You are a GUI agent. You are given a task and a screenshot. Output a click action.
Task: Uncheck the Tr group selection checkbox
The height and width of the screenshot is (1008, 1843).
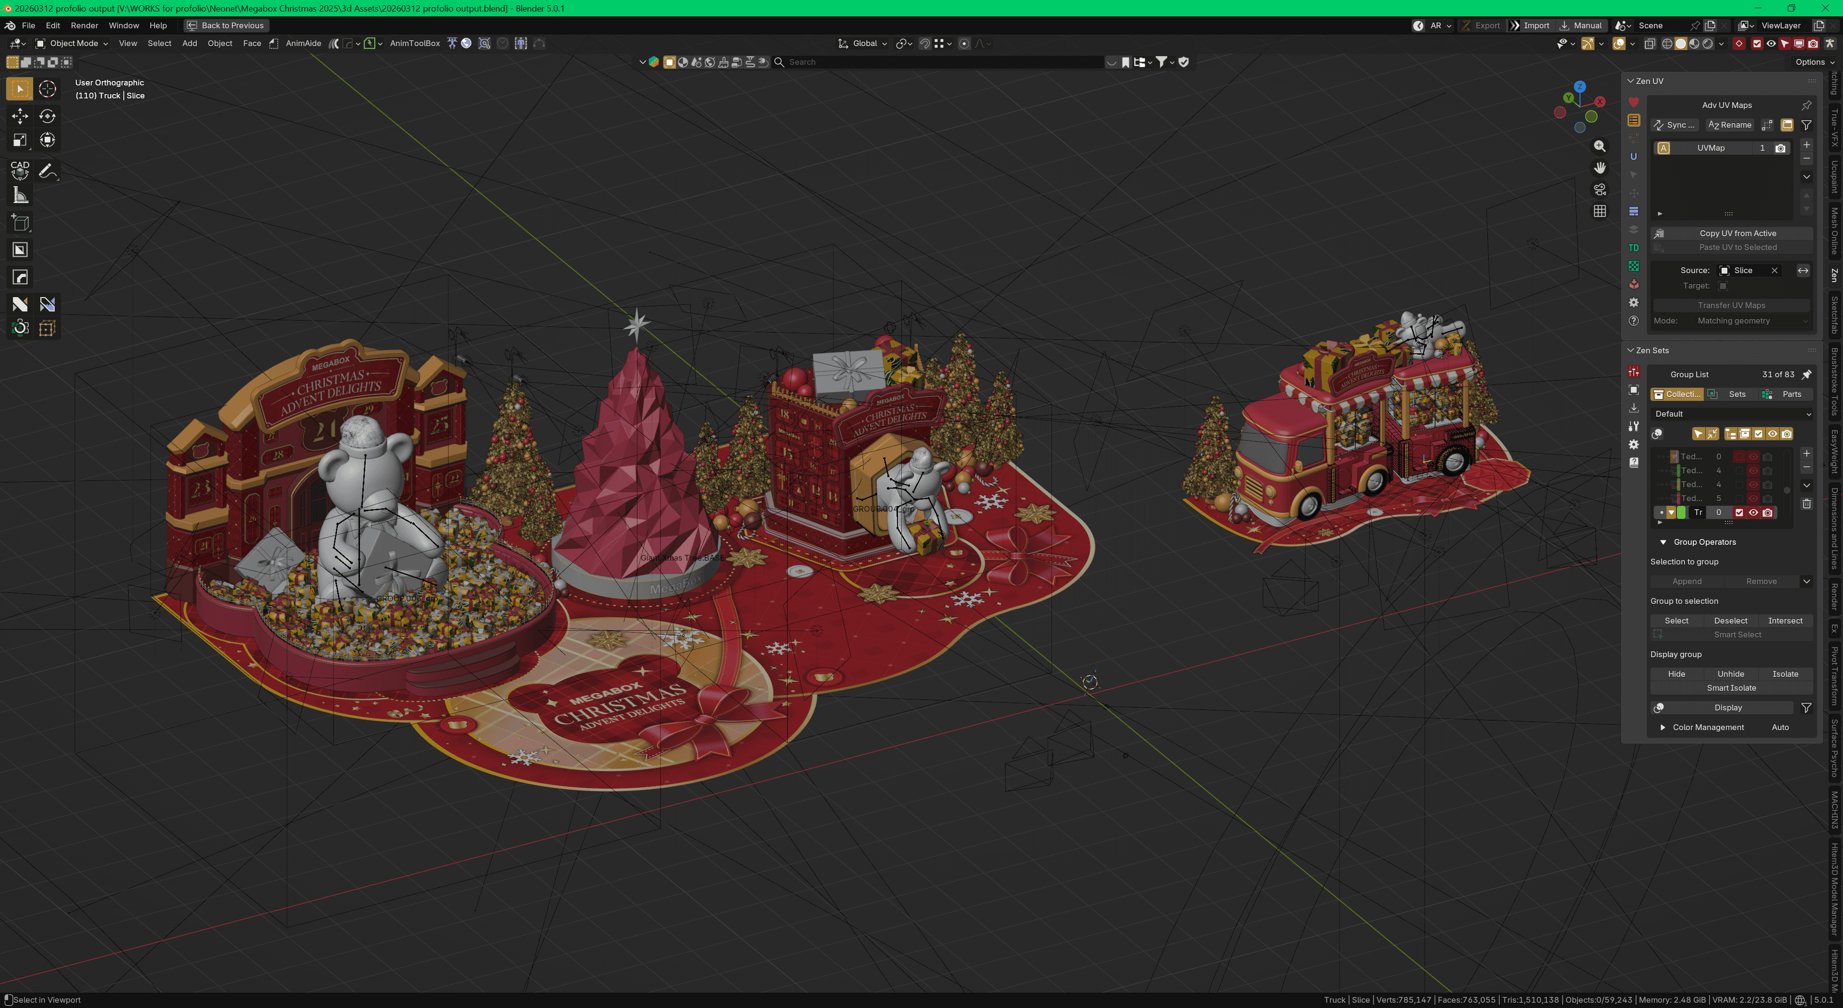click(x=1739, y=512)
